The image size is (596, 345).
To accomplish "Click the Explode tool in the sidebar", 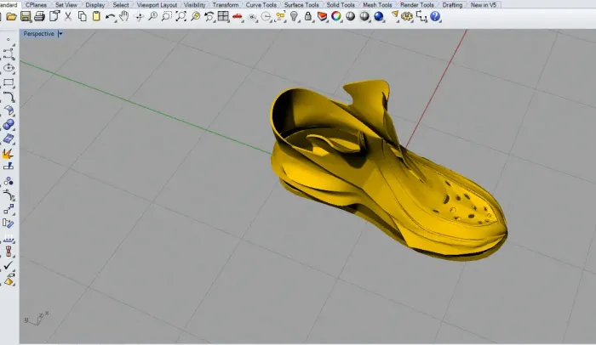I will tap(8, 153).
